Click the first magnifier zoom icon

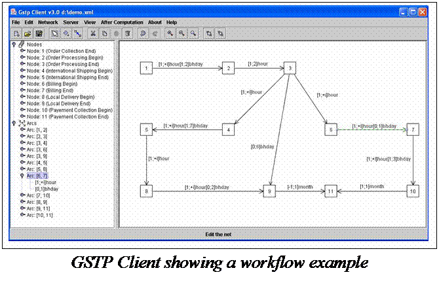[x=170, y=33]
